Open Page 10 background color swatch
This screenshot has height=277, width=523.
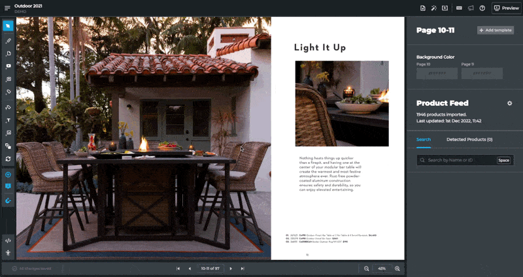(436, 74)
